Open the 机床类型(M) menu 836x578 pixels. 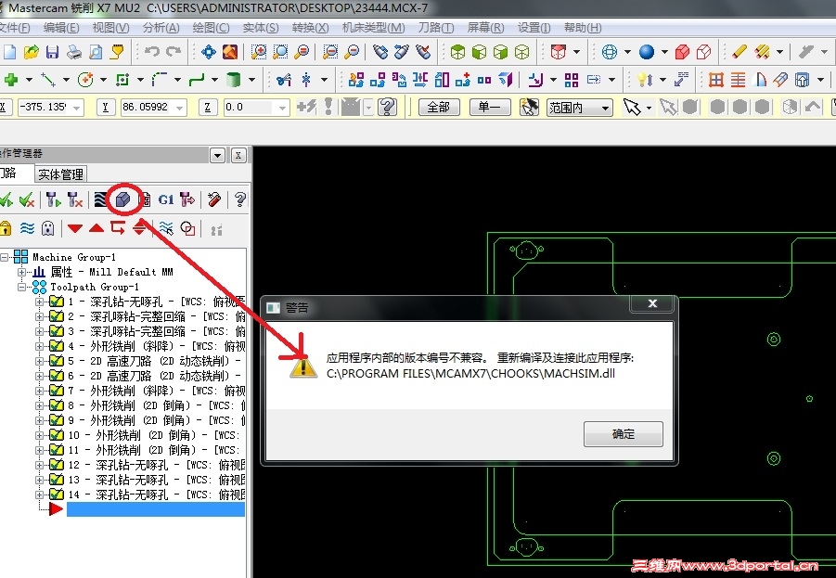373,28
